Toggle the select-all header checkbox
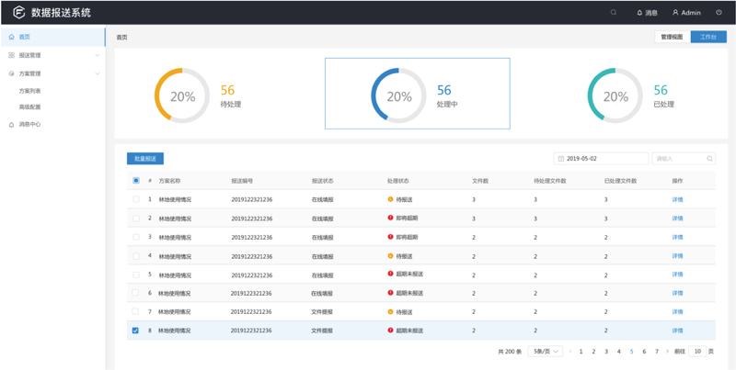The image size is (736, 370). click(135, 180)
